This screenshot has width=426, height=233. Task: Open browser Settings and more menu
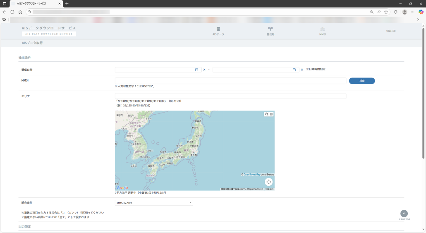point(412,12)
